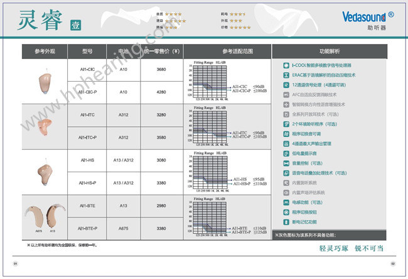Screen dimensions: 408x279
Task: Click the grey 内置测听系统 icon
Action: tap(286, 183)
